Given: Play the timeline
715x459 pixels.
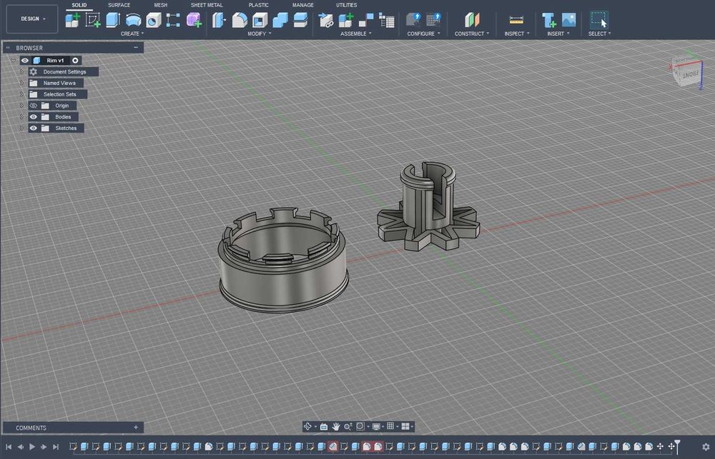Looking at the screenshot, I should (x=32, y=447).
